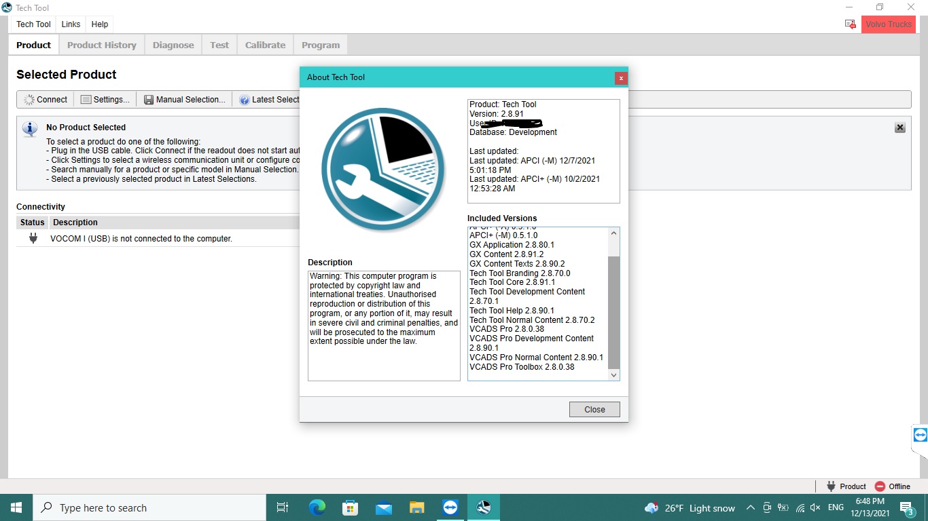Click the Connect toolbar button
Image resolution: width=928 pixels, height=521 pixels.
point(46,100)
